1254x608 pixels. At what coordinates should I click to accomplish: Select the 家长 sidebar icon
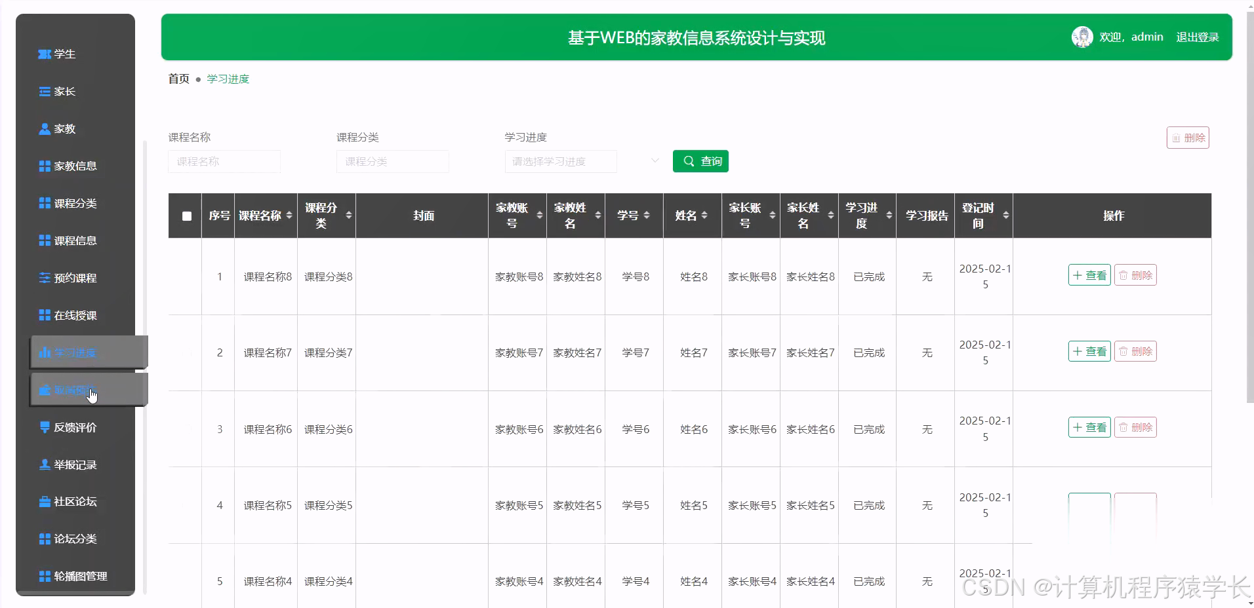[x=64, y=91]
